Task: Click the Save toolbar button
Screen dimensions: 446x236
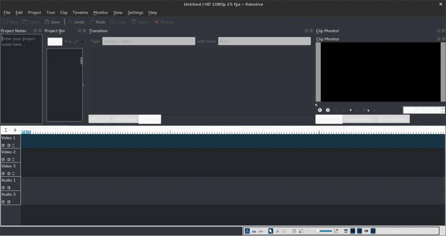Action: (52, 22)
